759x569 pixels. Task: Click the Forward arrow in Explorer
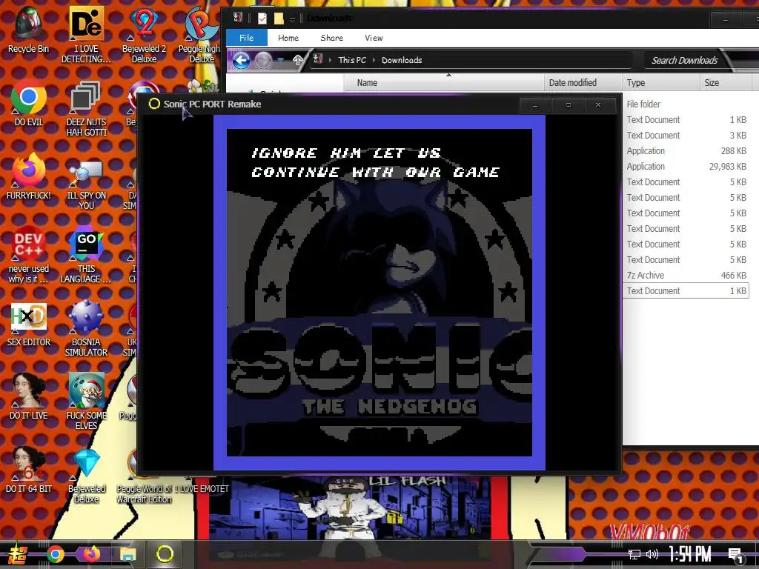[263, 61]
